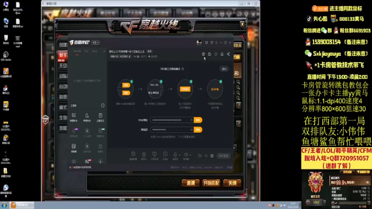Open OBS Studio desktop shortcut
The height and width of the screenshot is (209, 372).
coord(6,56)
